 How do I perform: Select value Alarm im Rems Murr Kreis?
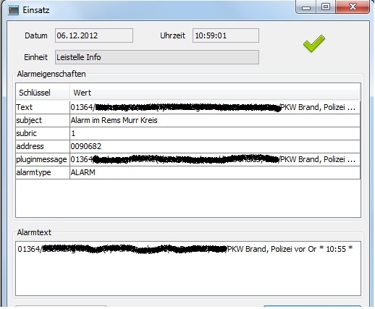[x=215, y=120]
